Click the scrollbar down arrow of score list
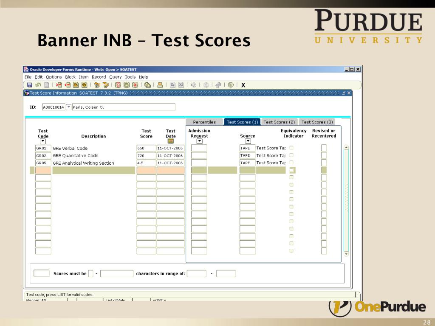This screenshot has height=326, width=435. (346, 254)
